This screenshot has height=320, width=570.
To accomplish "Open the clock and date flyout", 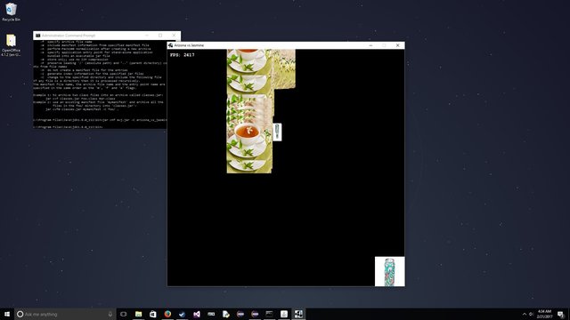I will pyautogui.click(x=544, y=314).
